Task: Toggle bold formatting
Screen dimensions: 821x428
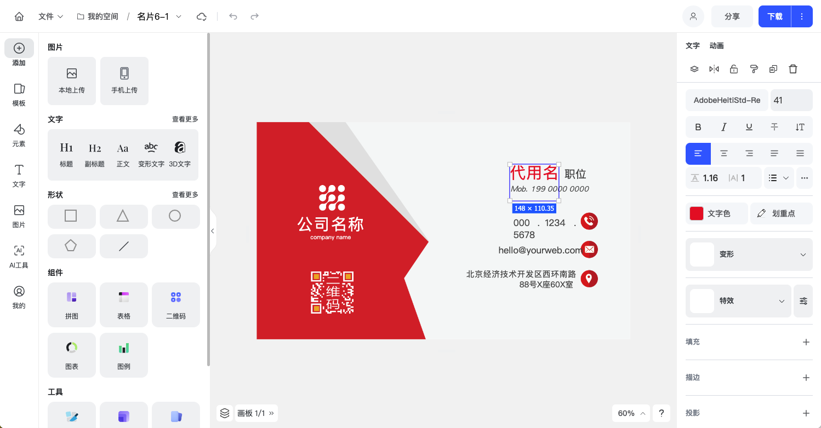Action: 698,127
